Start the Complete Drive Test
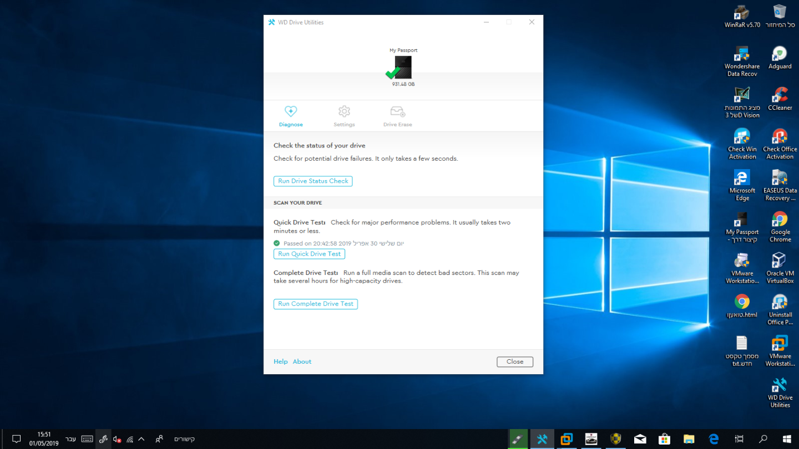This screenshot has height=449, width=799. (x=316, y=304)
